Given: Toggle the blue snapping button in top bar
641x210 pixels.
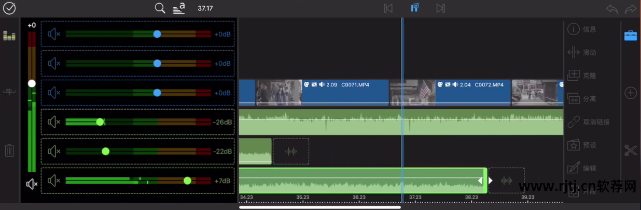Looking at the screenshot, I should (414, 8).
